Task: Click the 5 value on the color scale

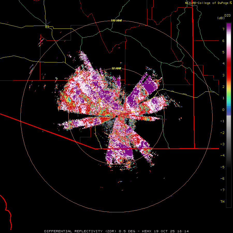Action: [223, 52]
